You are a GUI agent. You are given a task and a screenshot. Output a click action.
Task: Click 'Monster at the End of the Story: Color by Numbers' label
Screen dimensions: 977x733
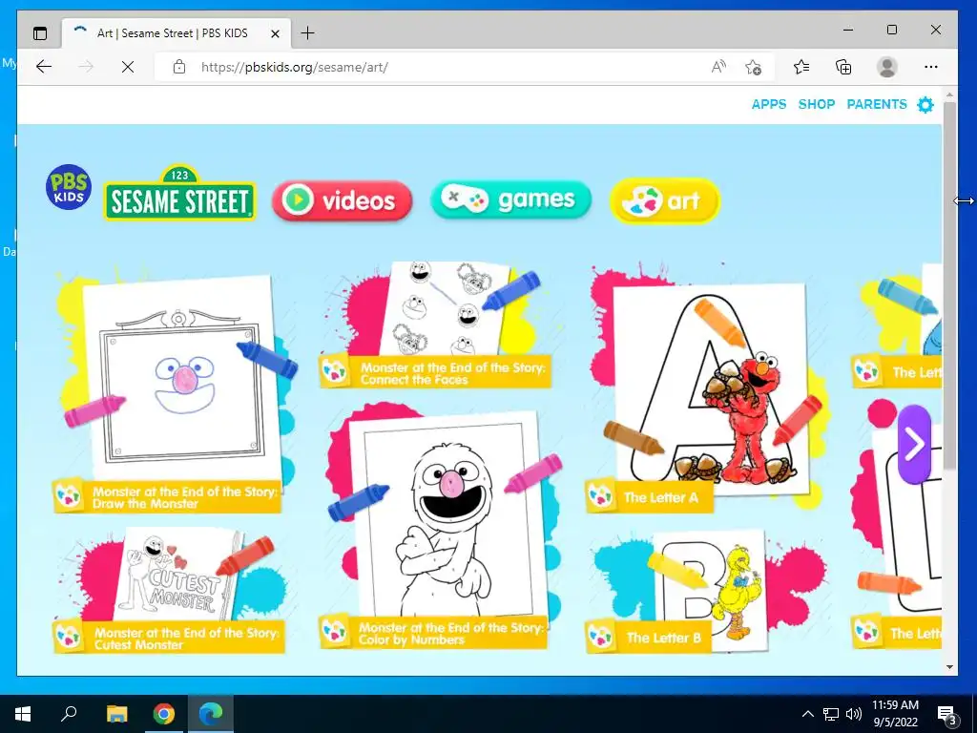tap(451, 634)
